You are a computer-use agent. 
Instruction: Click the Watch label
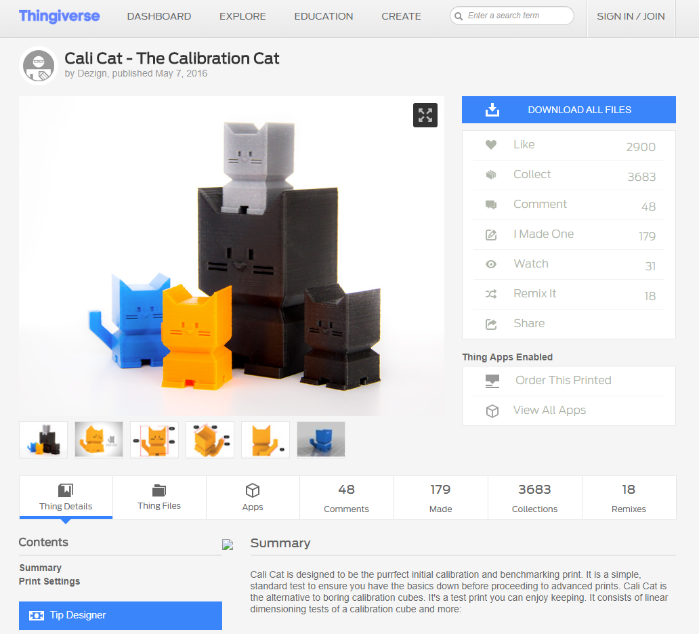[x=531, y=264]
